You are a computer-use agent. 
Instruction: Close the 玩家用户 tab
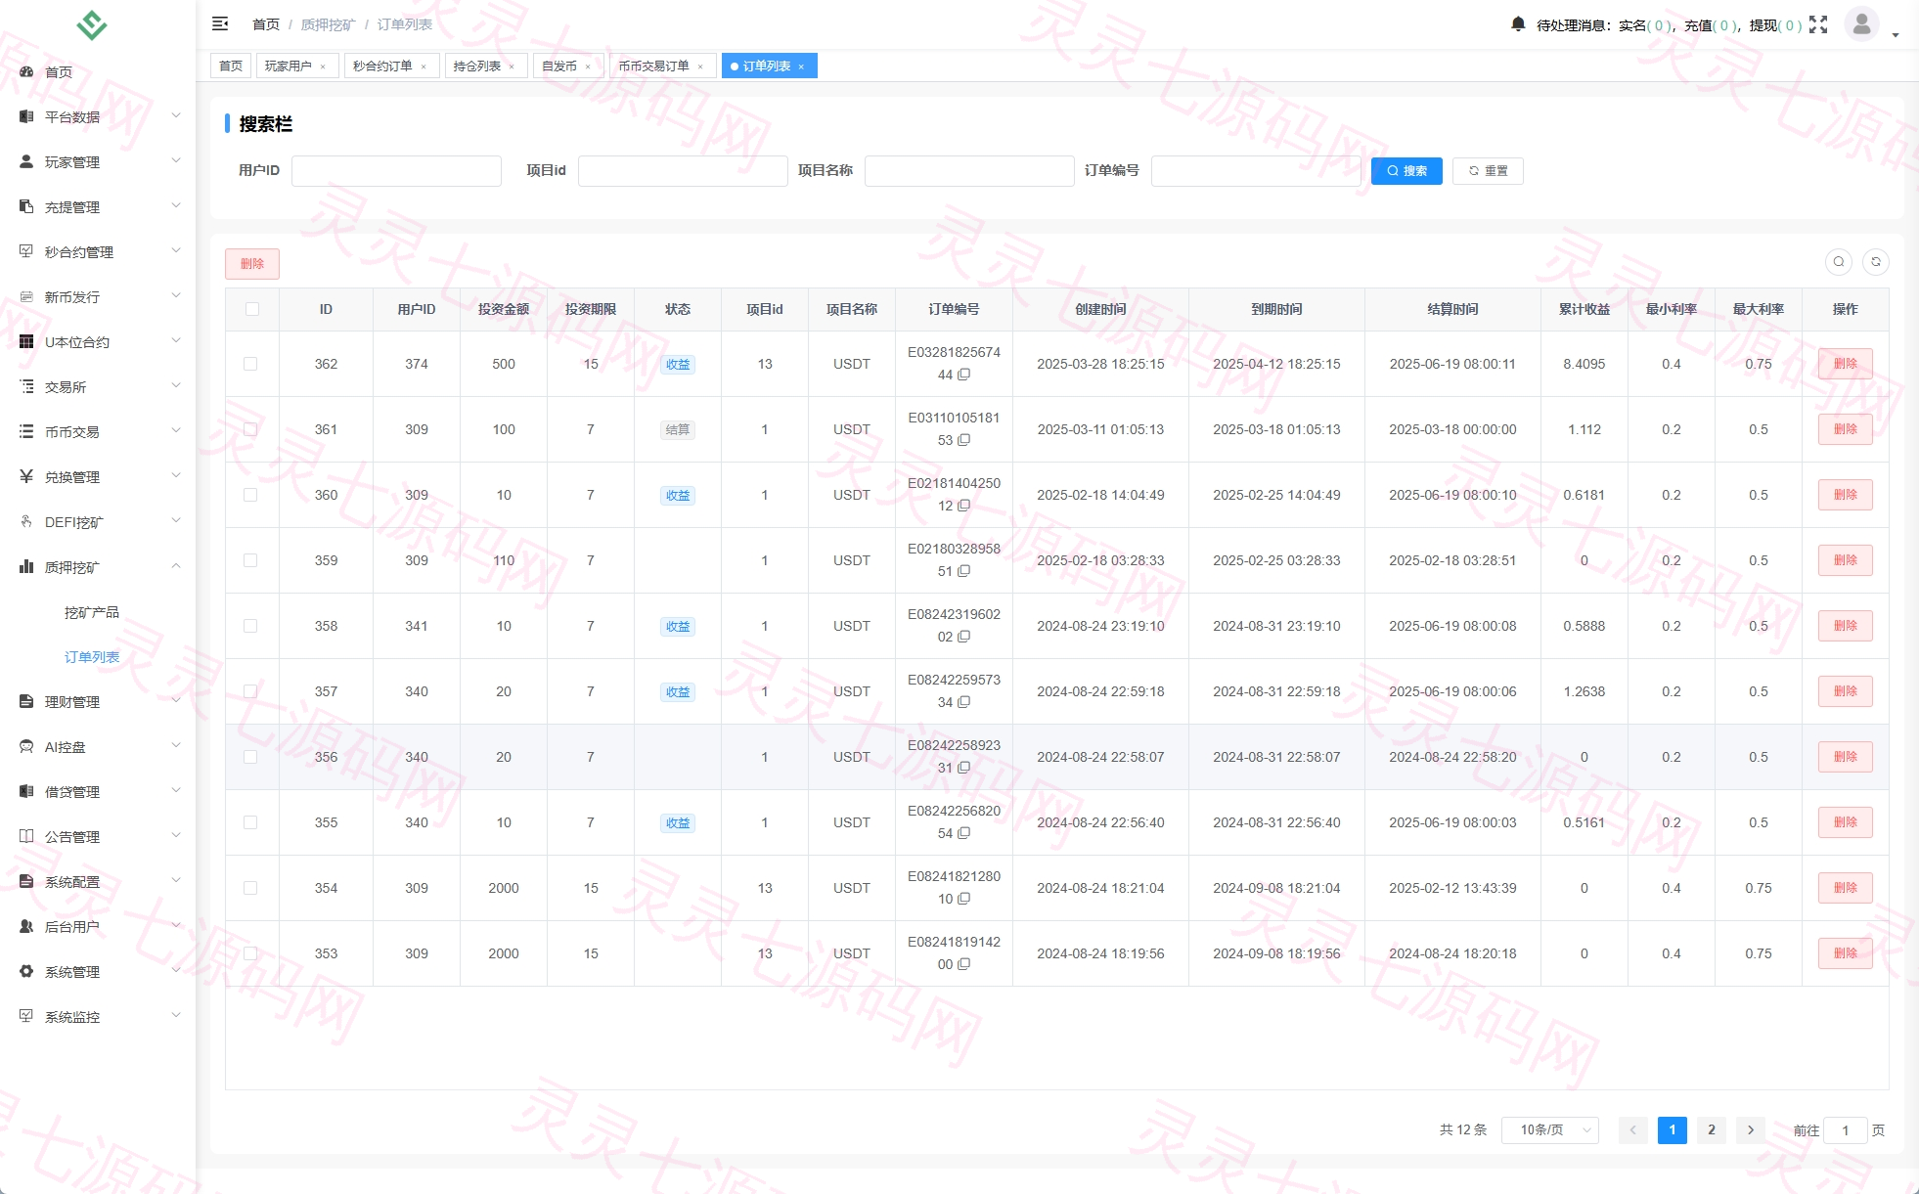coord(323,66)
